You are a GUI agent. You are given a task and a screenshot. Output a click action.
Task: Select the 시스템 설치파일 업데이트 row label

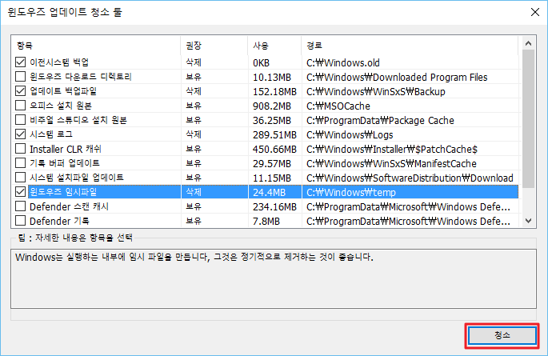pos(77,178)
